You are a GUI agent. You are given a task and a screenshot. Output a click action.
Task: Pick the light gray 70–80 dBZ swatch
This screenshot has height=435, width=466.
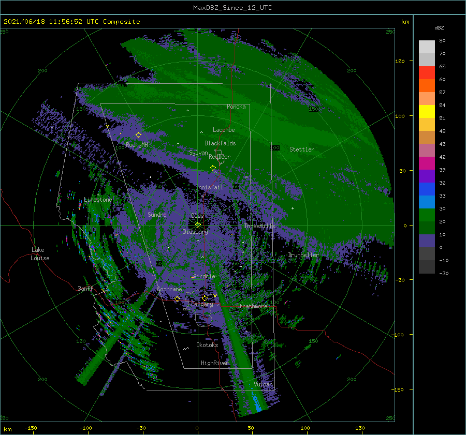click(x=427, y=47)
